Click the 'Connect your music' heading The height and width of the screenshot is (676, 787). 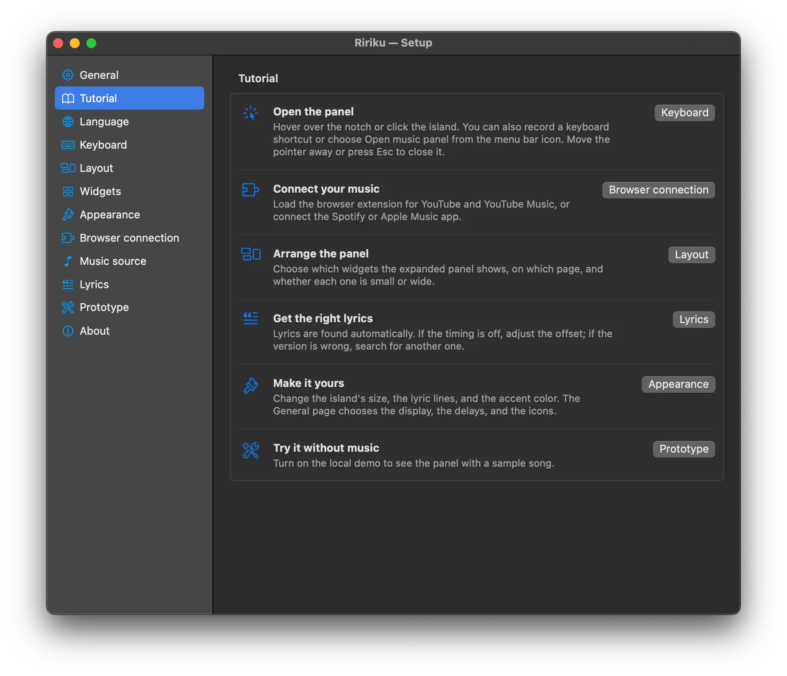(x=326, y=189)
